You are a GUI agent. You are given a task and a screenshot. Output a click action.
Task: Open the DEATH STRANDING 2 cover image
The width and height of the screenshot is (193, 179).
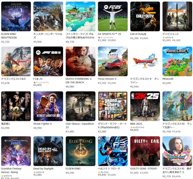pos(80,61)
